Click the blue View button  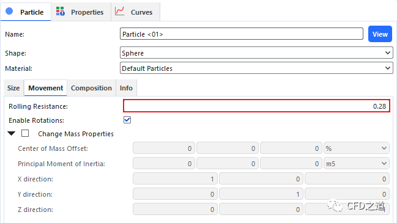380,34
